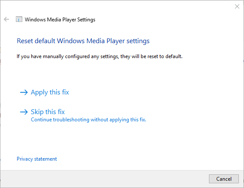The height and width of the screenshot is (188, 244).
Task: Click the word 'Windows' in the dialog title
Action: coord(35,20)
